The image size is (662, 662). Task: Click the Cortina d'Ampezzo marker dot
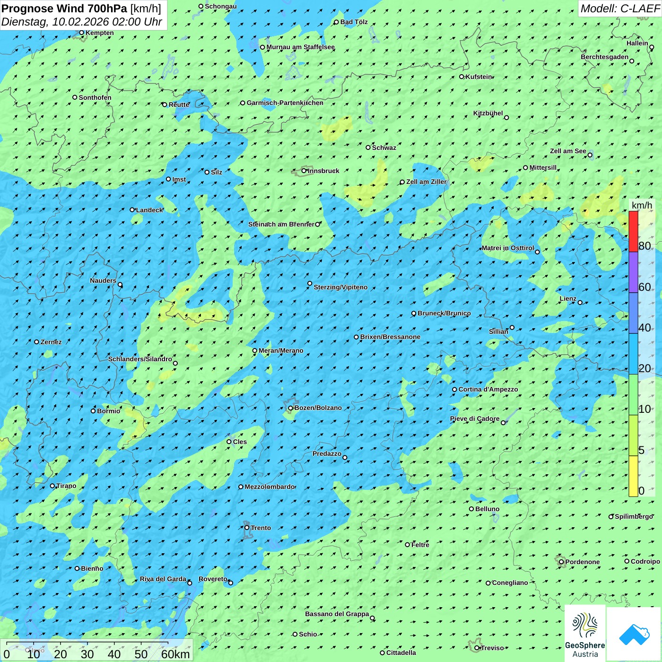455,390
